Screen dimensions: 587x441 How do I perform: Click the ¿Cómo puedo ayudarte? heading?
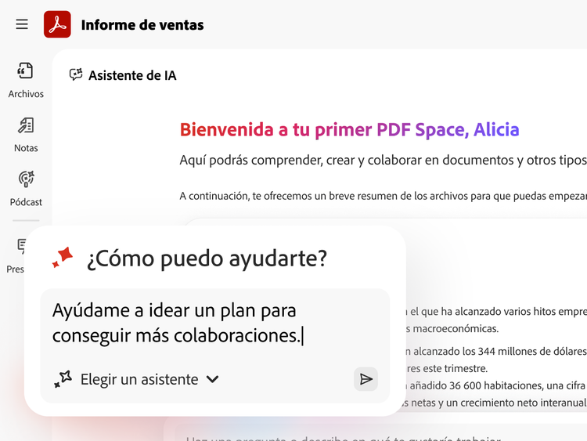(207, 258)
